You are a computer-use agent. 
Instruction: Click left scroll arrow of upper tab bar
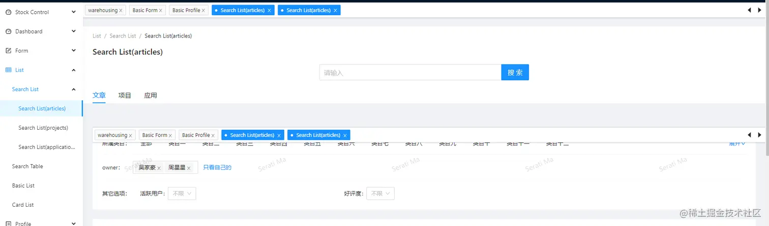click(749, 10)
